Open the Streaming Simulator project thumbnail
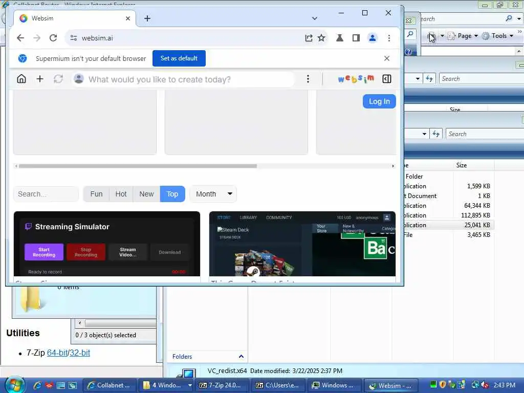524x393 pixels. (107, 244)
